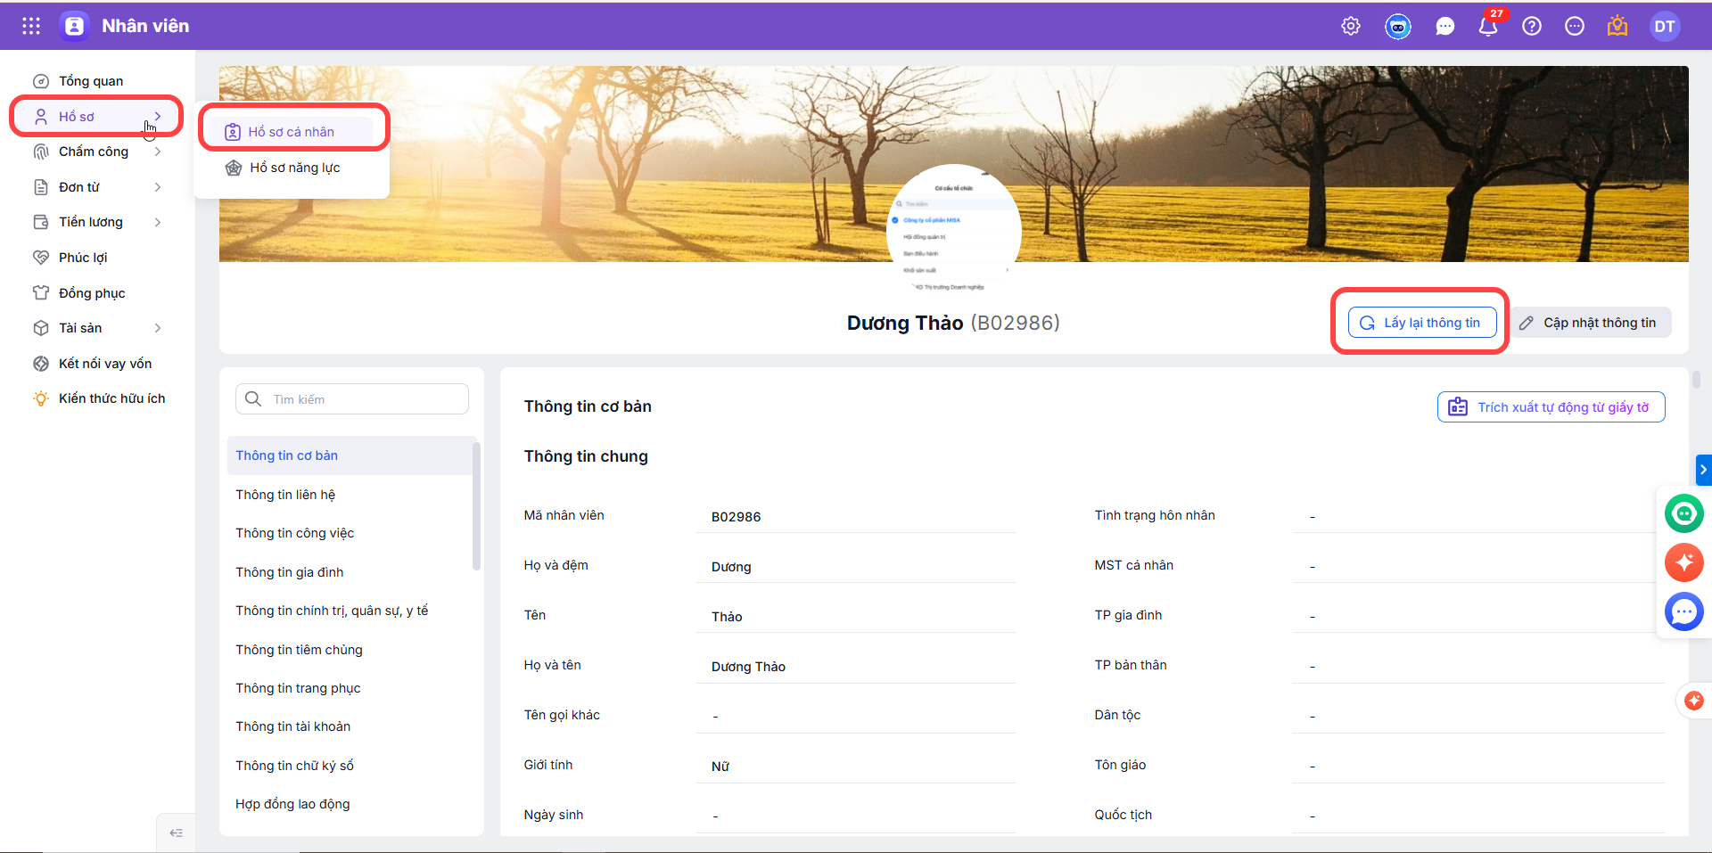Expand the Tiền lương submenu chevron
Viewport: 1712px width, 853px height.
point(158,222)
